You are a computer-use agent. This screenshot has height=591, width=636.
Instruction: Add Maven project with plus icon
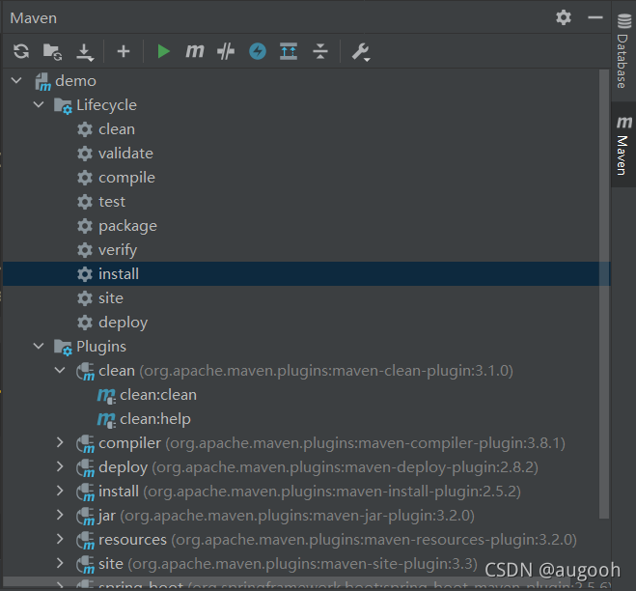pos(124,51)
